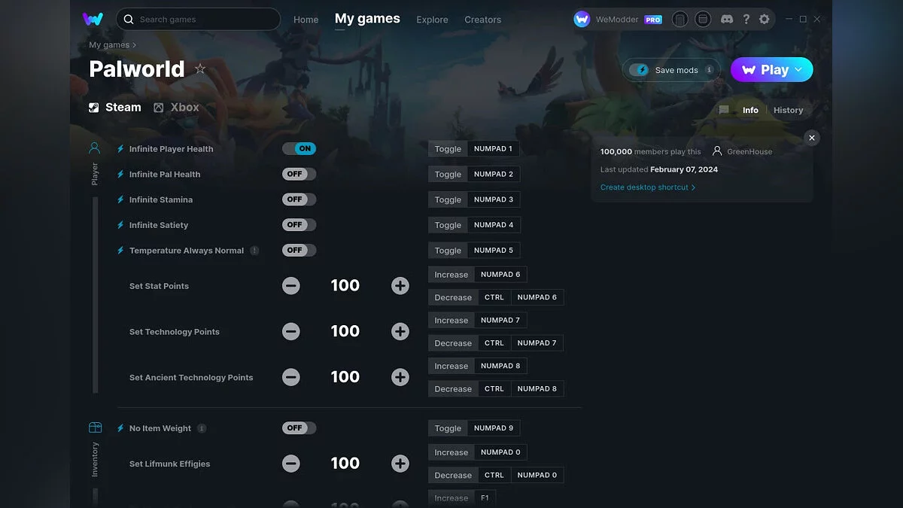Image resolution: width=903 pixels, height=508 pixels.
Task: Click the info icon beside Temperature Always Normal
Action: 254,251
